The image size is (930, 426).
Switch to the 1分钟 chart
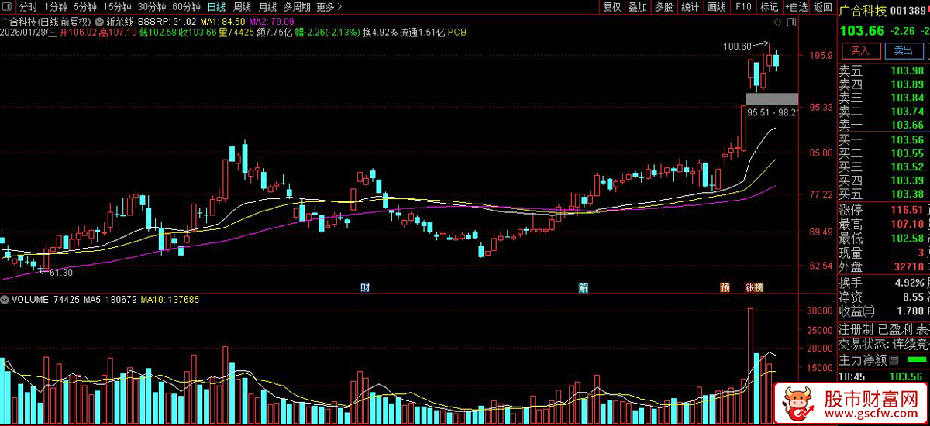56,7
